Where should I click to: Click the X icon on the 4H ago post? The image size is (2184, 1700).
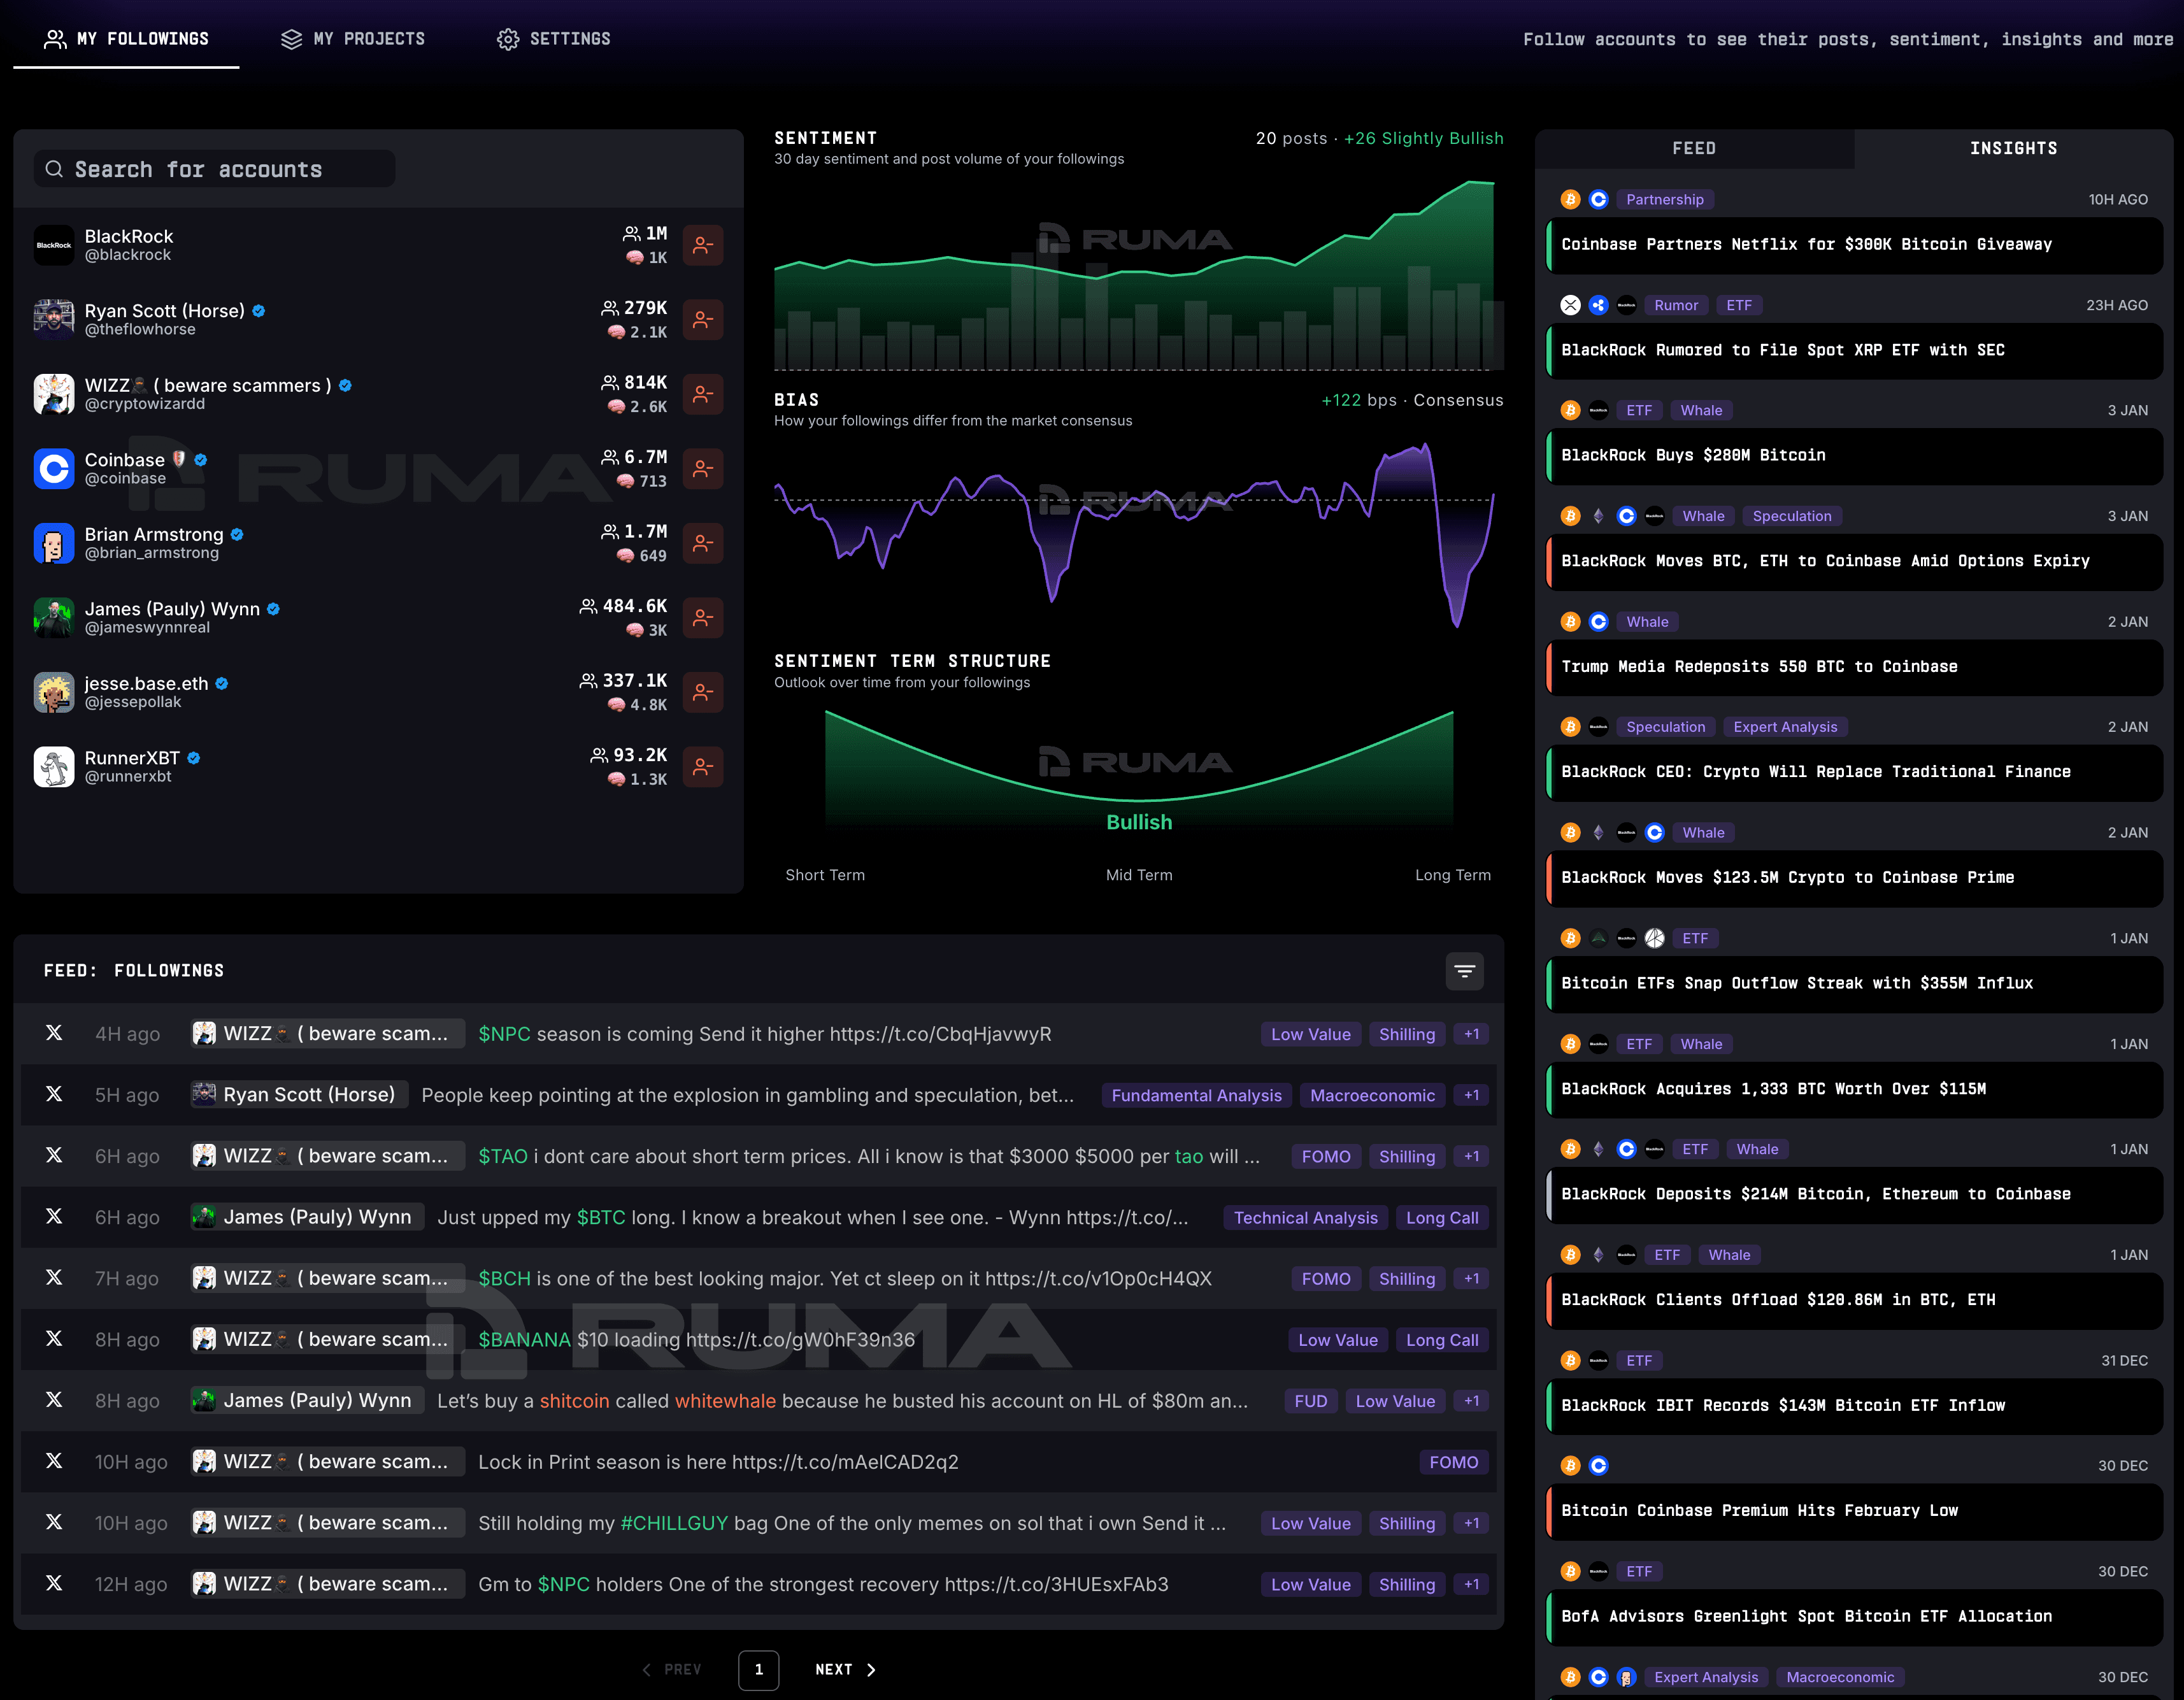coord(54,1033)
